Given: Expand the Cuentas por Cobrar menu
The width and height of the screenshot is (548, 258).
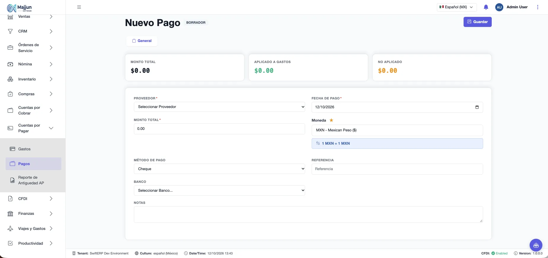Looking at the screenshot, I should point(51,110).
